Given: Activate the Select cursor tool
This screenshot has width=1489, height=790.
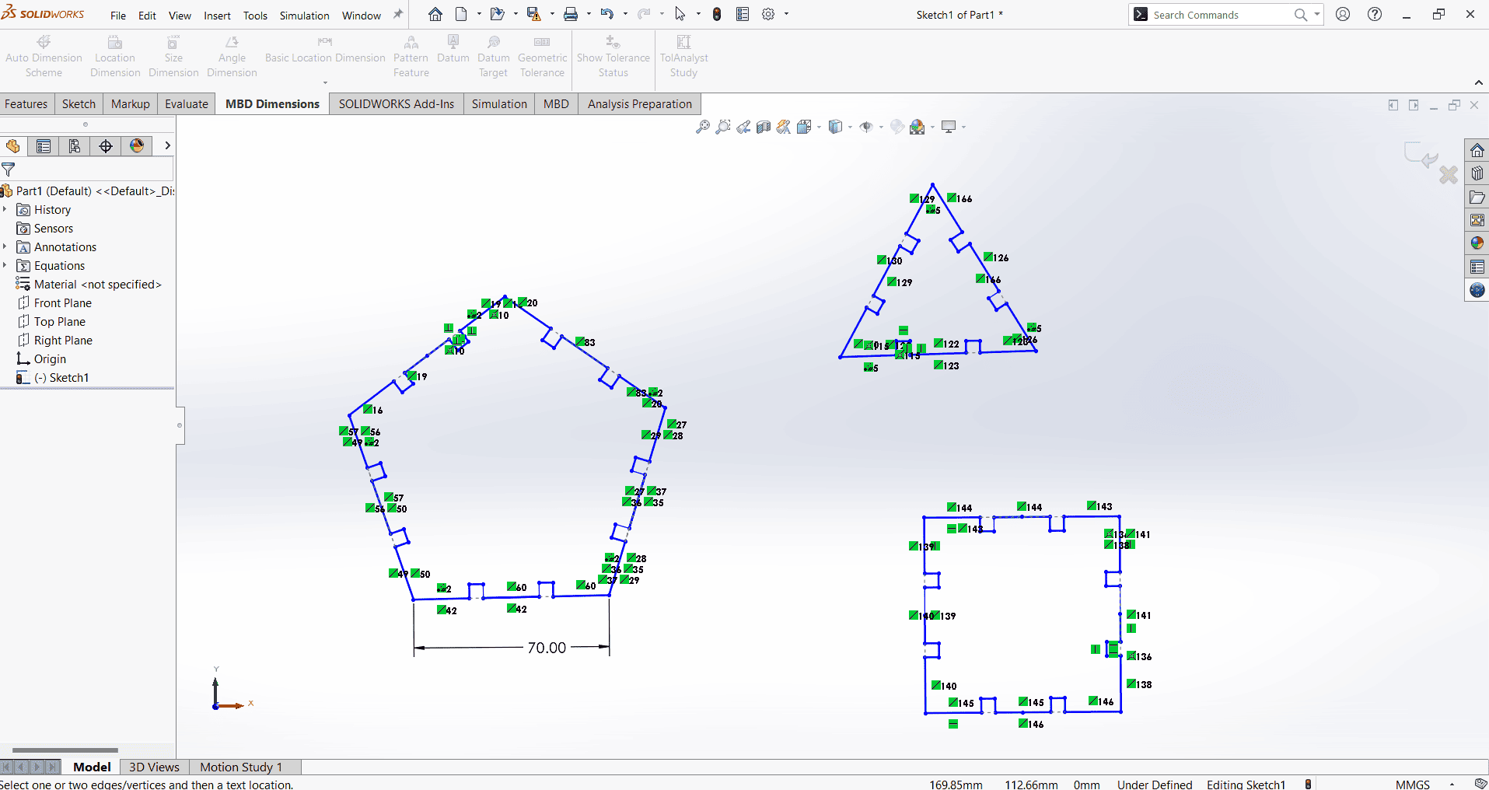Looking at the screenshot, I should [680, 14].
